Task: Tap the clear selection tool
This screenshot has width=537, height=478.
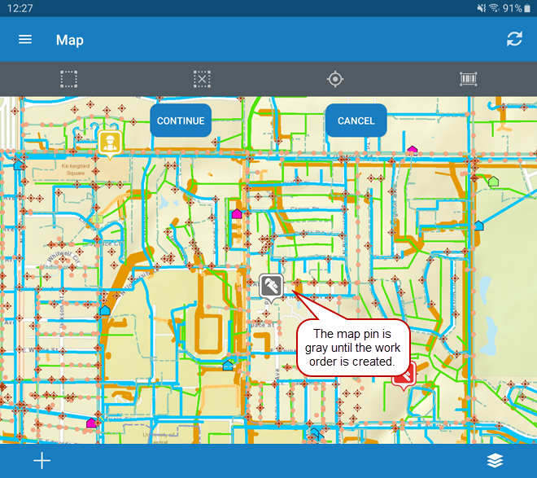Action: (x=202, y=79)
